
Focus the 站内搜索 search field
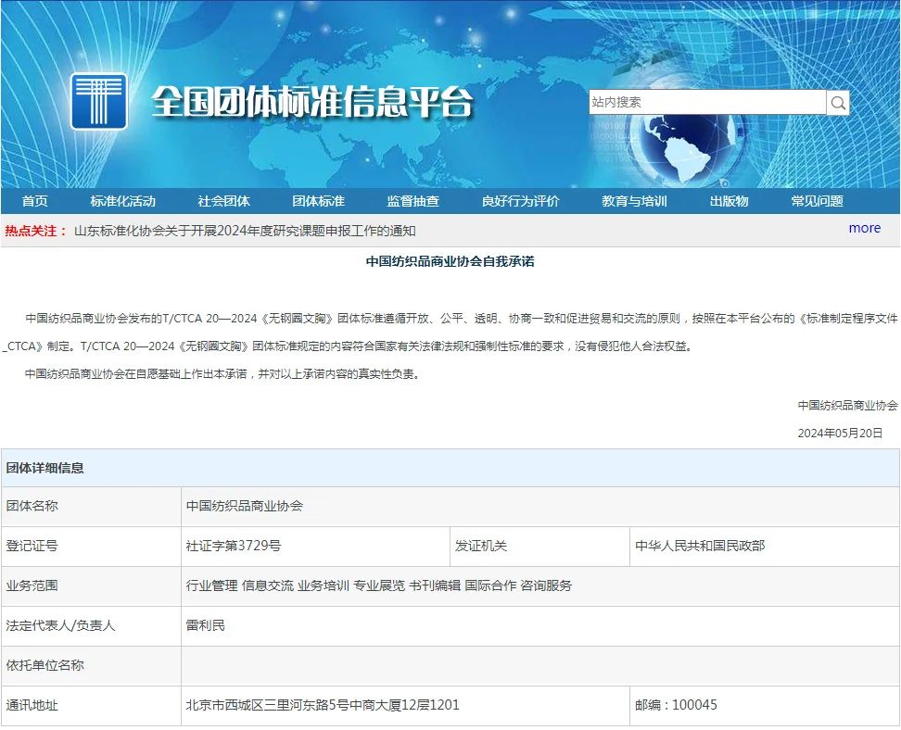[707, 102]
